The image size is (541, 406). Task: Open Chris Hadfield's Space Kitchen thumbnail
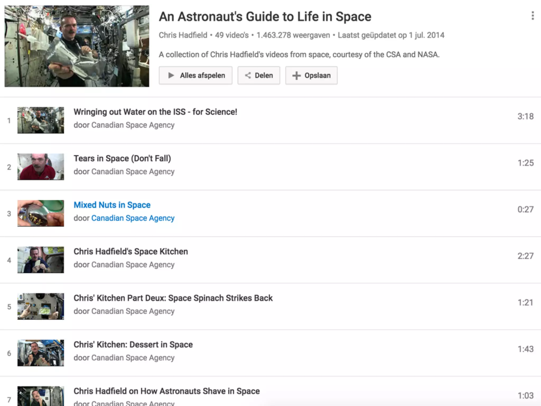[41, 260]
